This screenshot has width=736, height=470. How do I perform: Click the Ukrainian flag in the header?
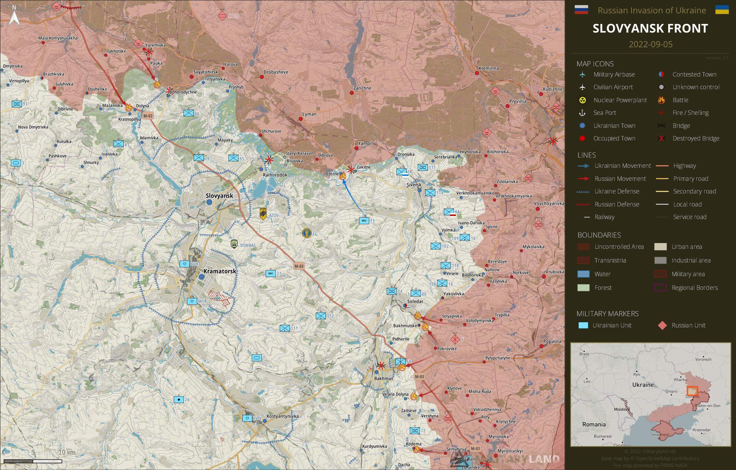click(722, 10)
